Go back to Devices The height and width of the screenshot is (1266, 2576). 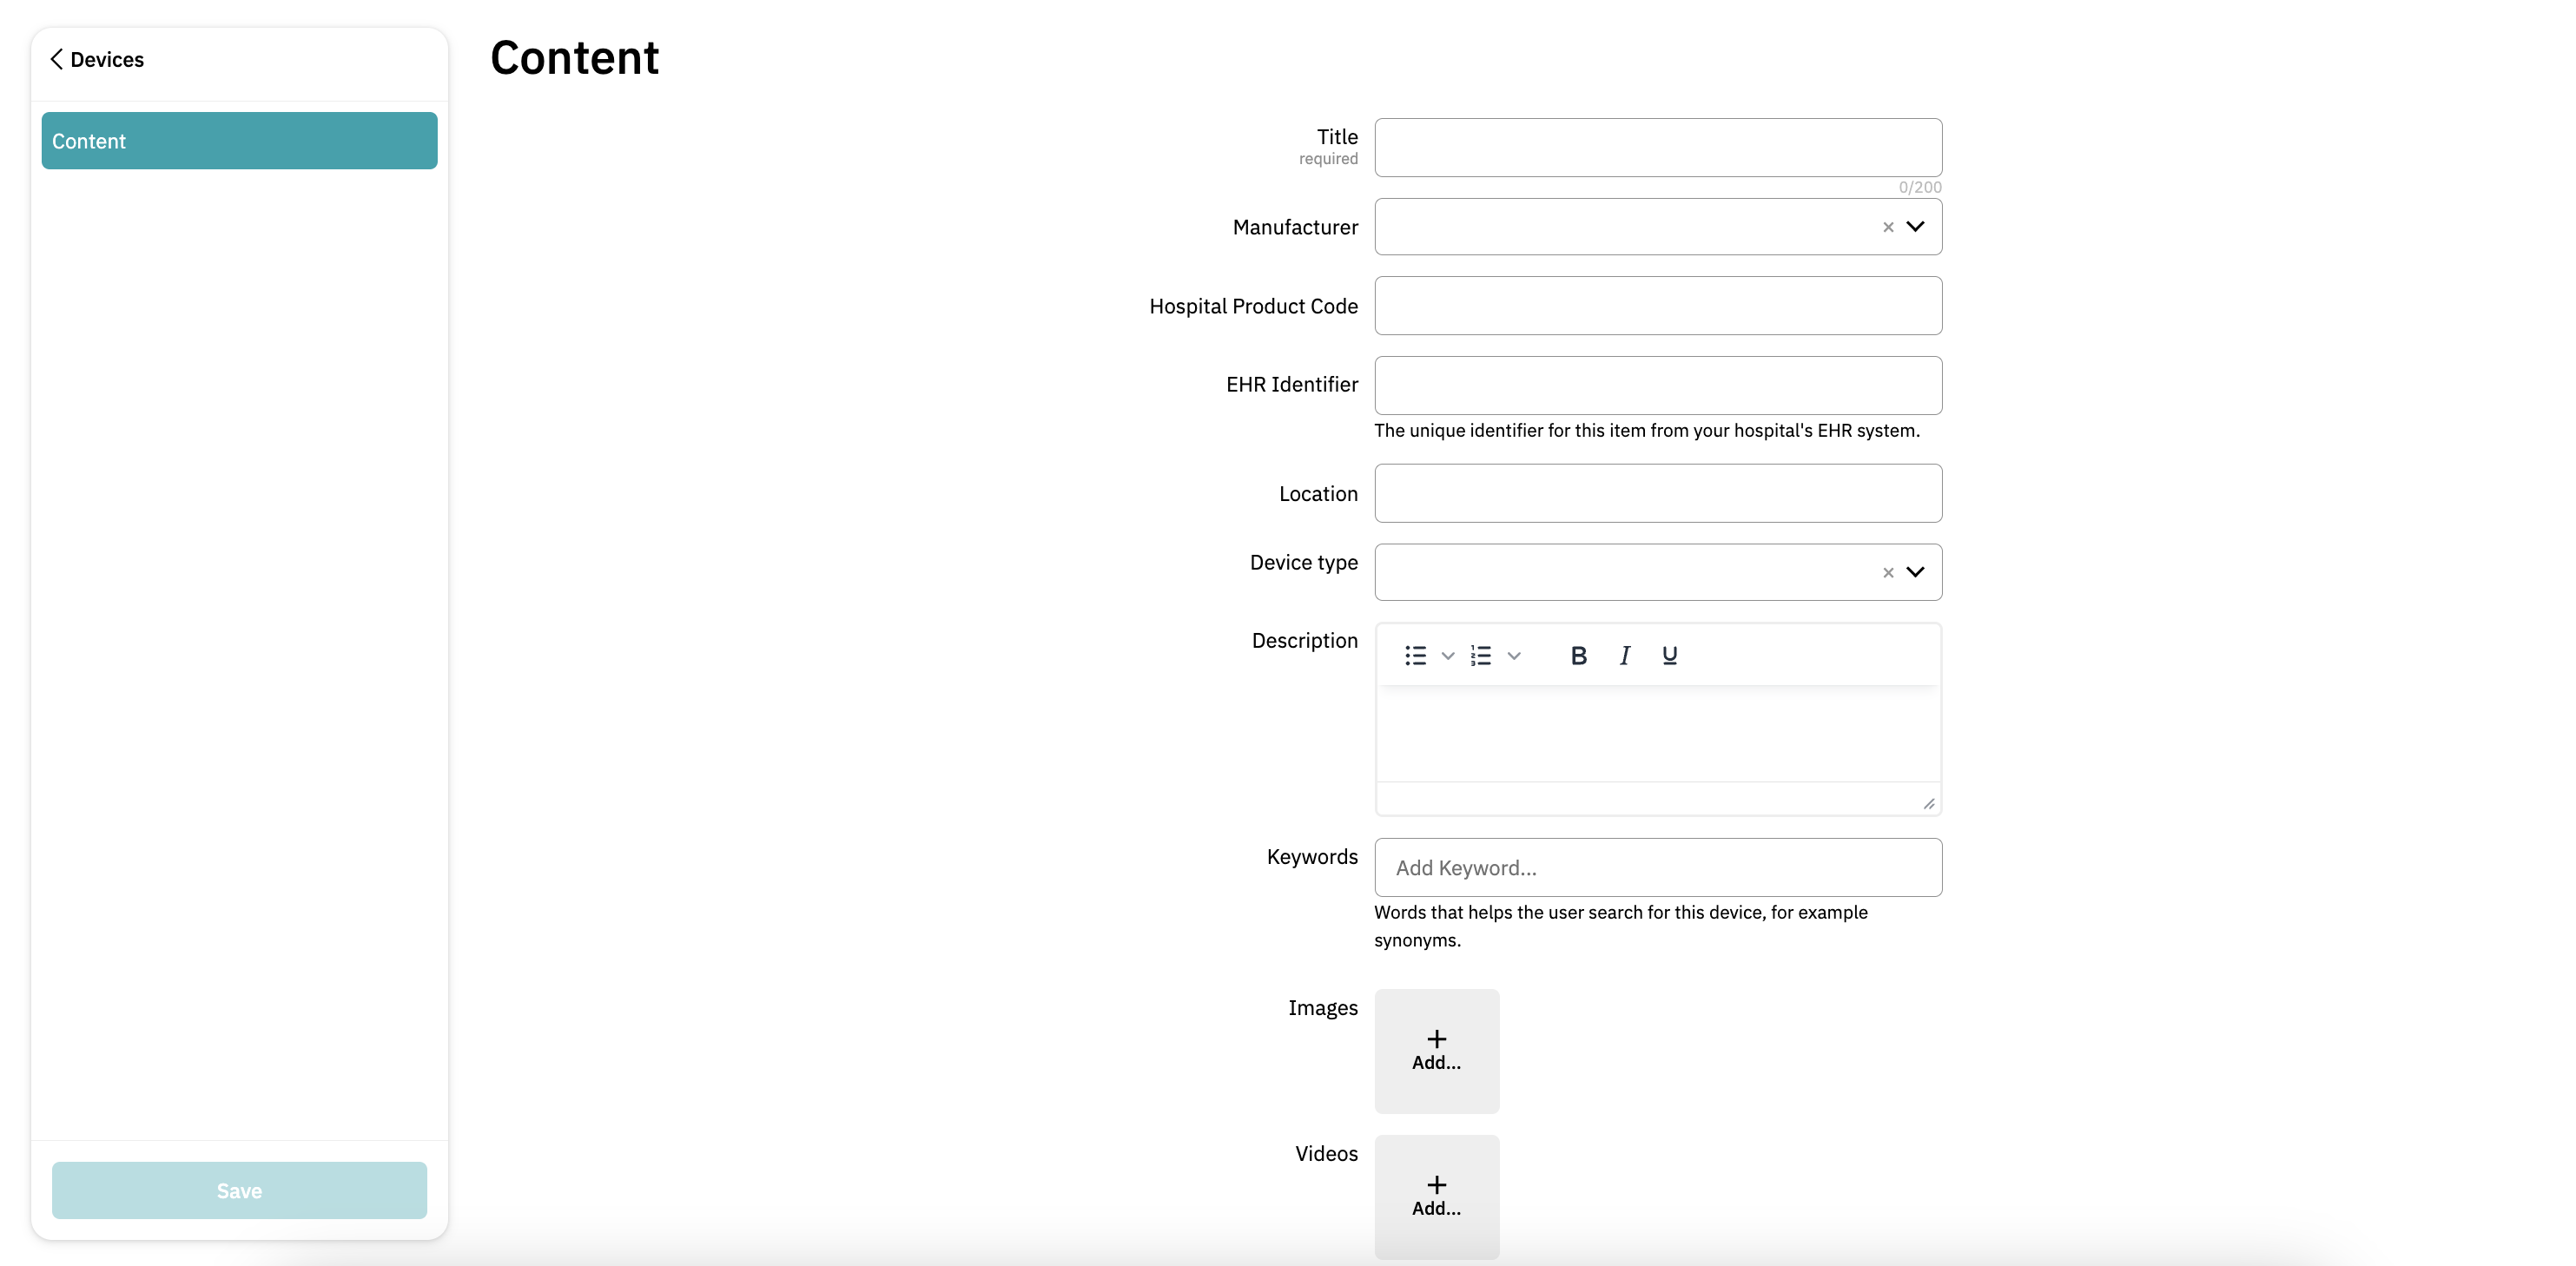coord(97,60)
